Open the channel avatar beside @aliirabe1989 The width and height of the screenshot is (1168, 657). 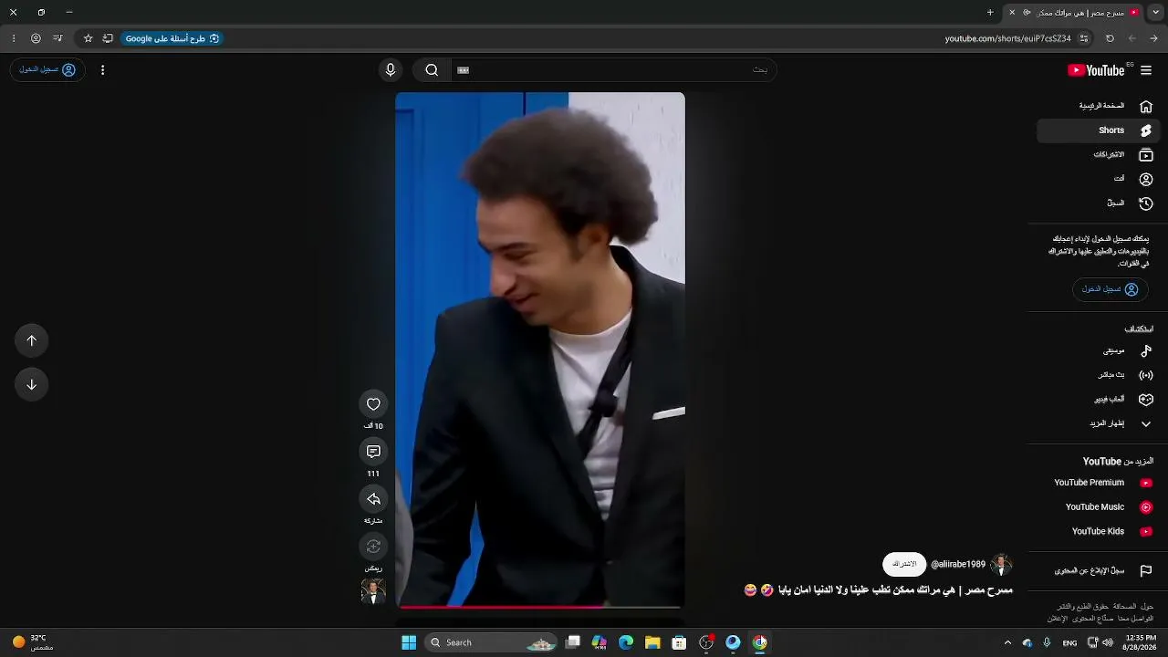tap(1001, 564)
